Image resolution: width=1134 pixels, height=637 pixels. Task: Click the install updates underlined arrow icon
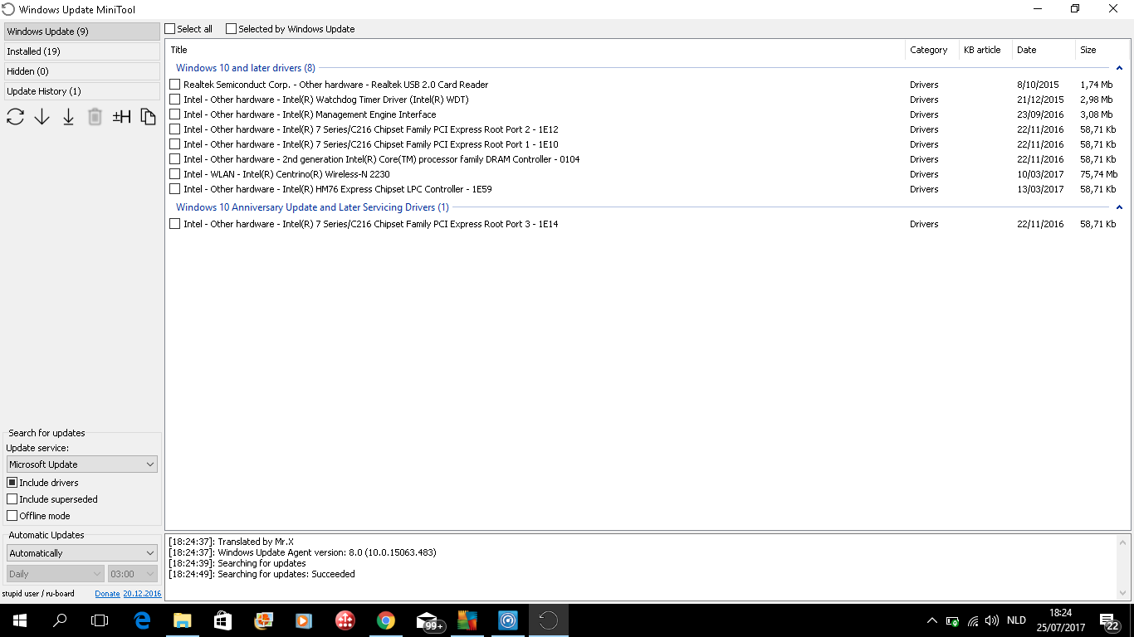pos(69,117)
